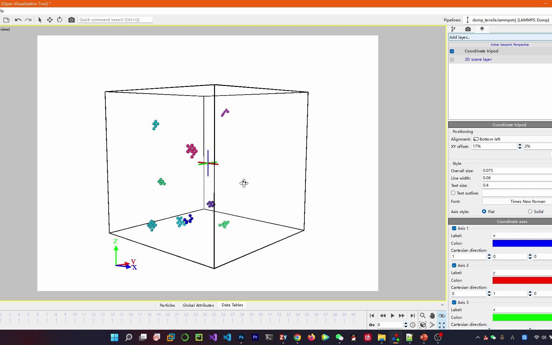Activate the field of view tool

(432, 325)
